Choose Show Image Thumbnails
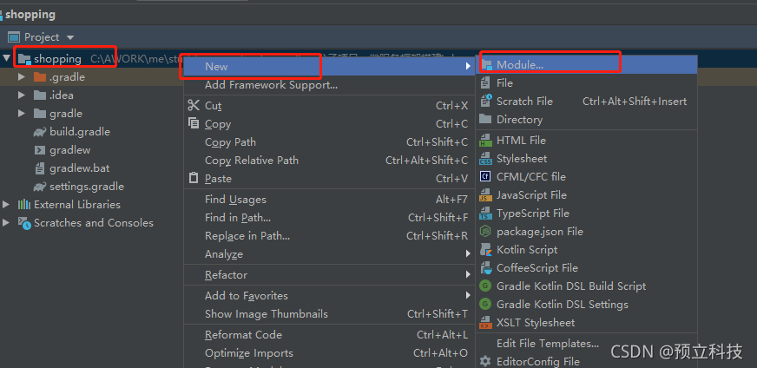The image size is (757, 368). (x=329, y=314)
